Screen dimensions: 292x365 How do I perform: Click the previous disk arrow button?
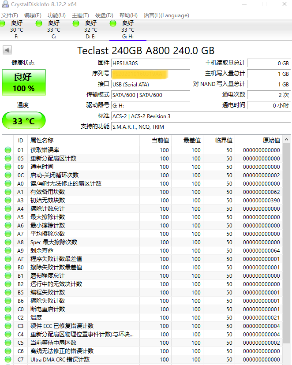7,50
